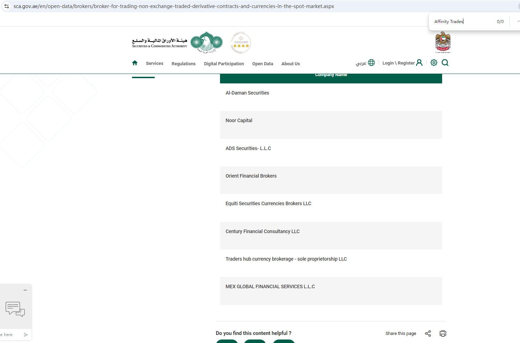The width and height of the screenshot is (520, 343).
Task: Click the four-star rating badge
Action: click(x=241, y=43)
